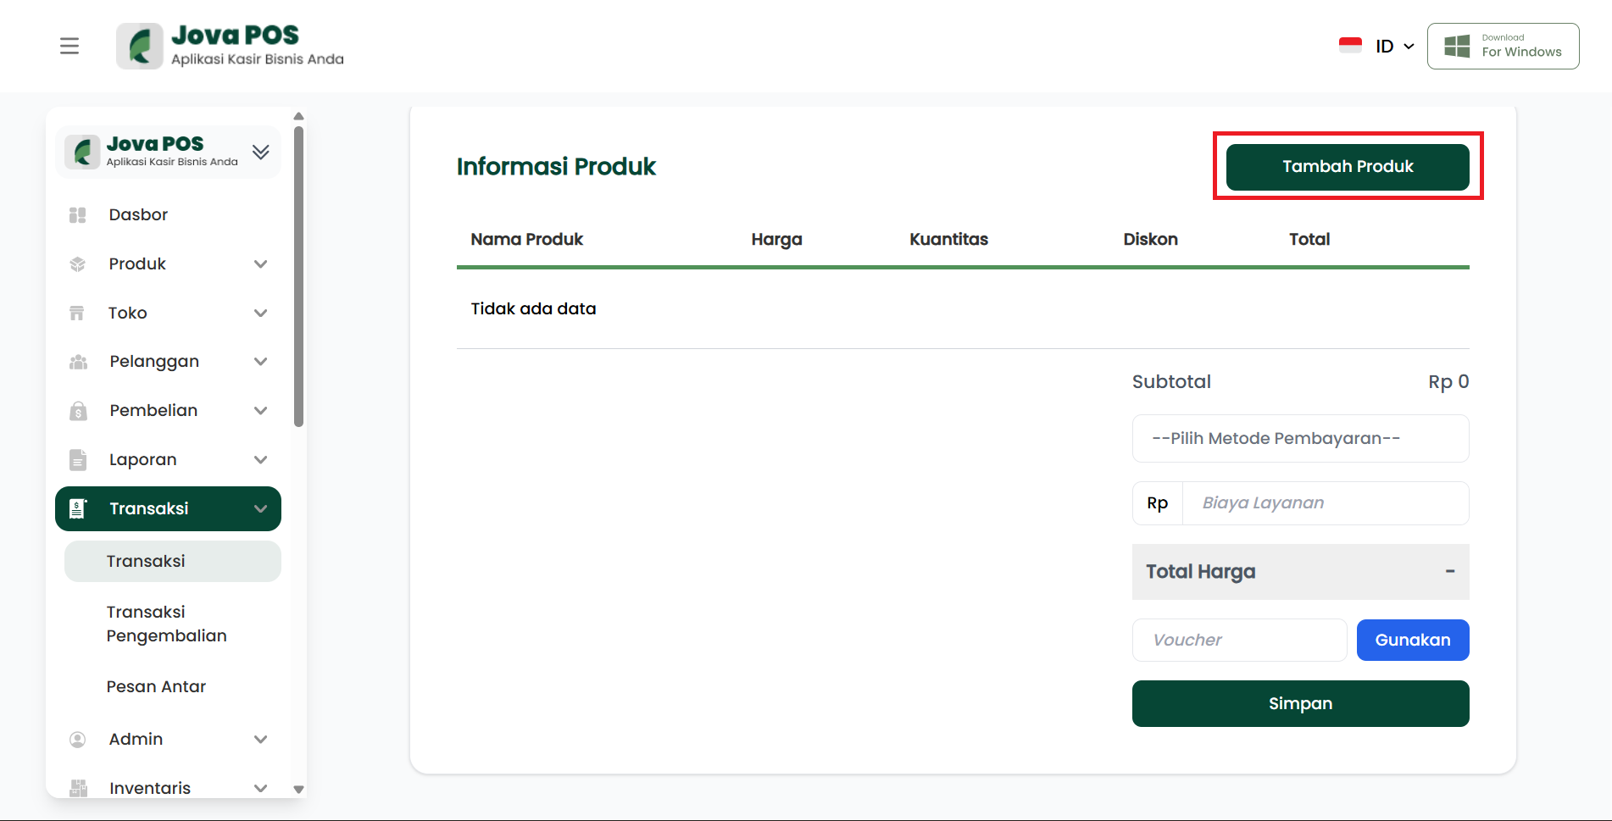Expand the Produk submenu chevron

click(261, 264)
